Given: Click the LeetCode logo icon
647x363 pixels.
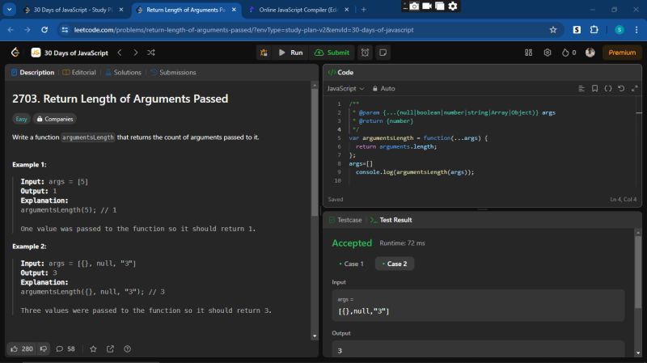Looking at the screenshot, I should (x=15, y=53).
